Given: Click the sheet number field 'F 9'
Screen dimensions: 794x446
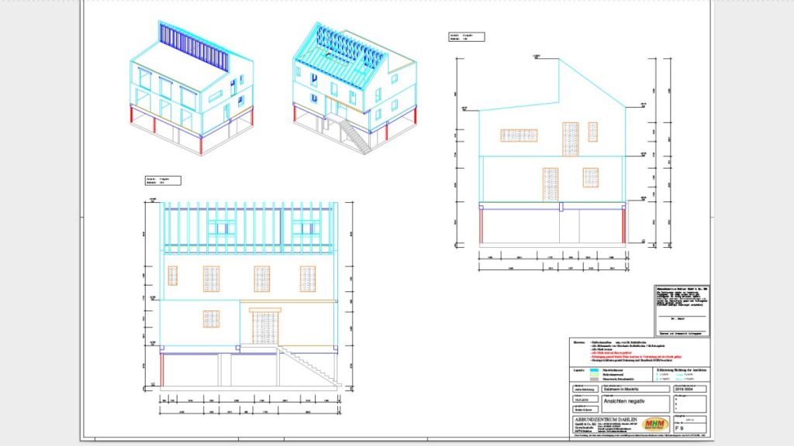Looking at the screenshot, I should pos(691,427).
